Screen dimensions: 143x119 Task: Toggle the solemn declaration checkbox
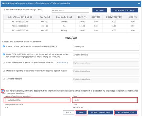[3, 91]
